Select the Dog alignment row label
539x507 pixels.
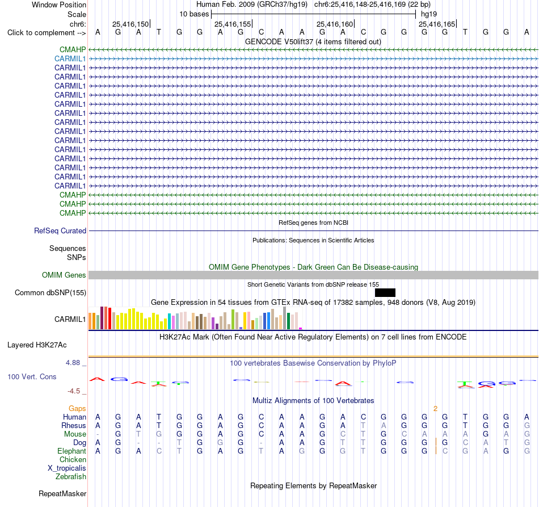[79, 443]
